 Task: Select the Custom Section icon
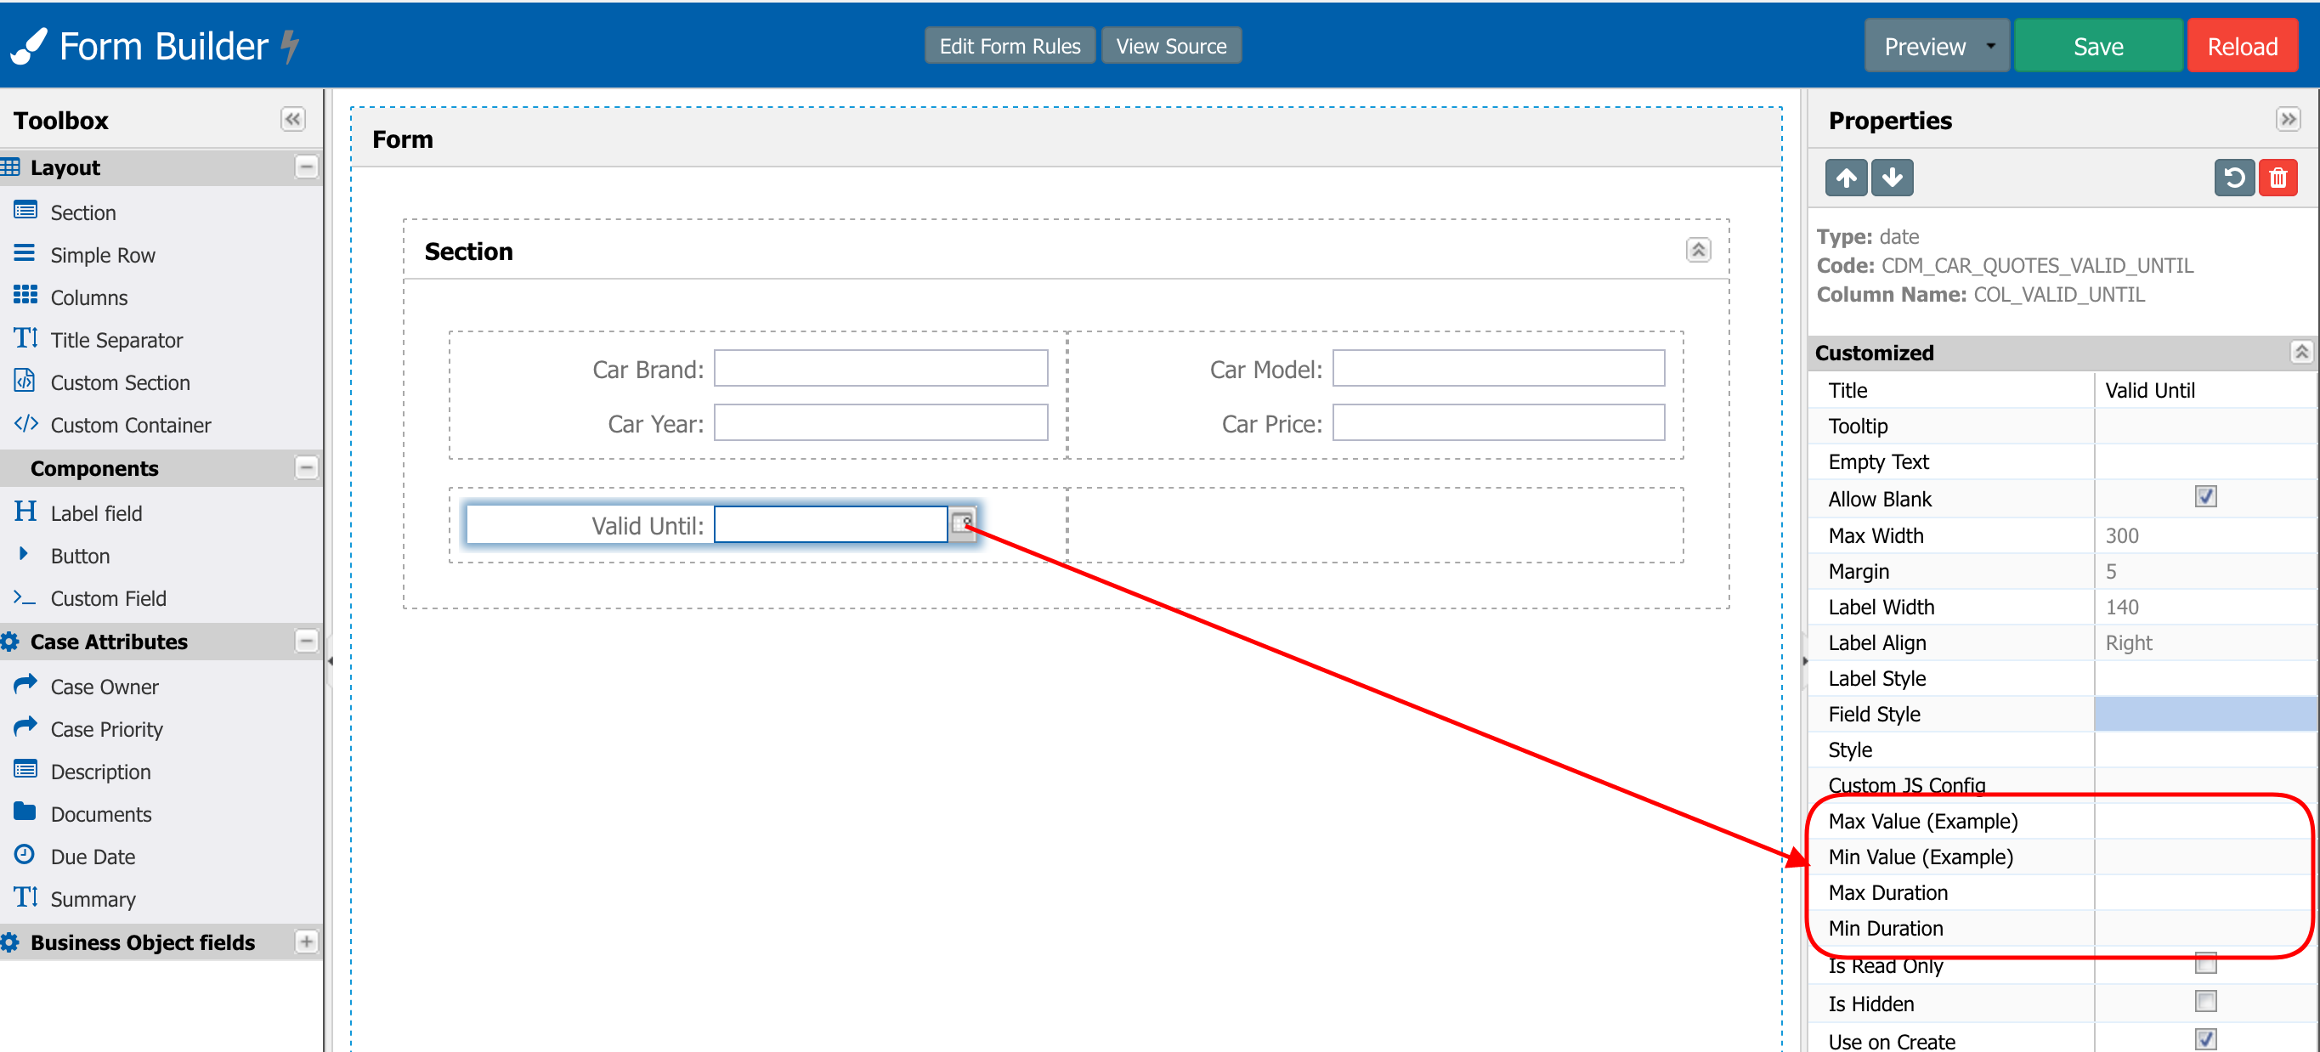pos(25,380)
